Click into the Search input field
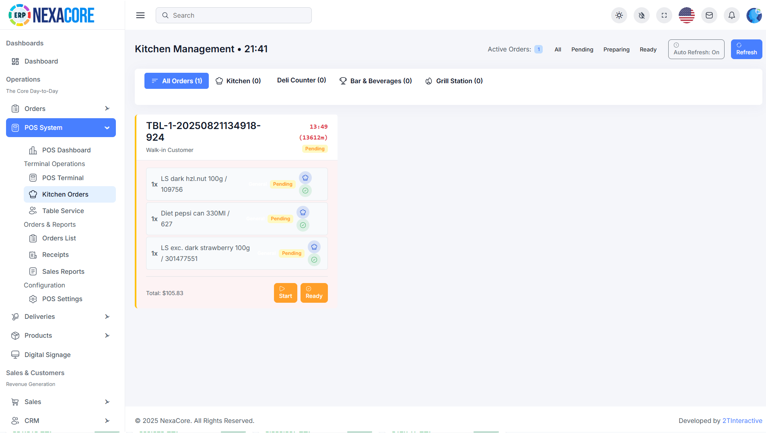This screenshot has height=433, width=766. click(233, 15)
